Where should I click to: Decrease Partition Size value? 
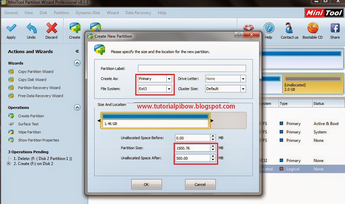[x=213, y=150]
